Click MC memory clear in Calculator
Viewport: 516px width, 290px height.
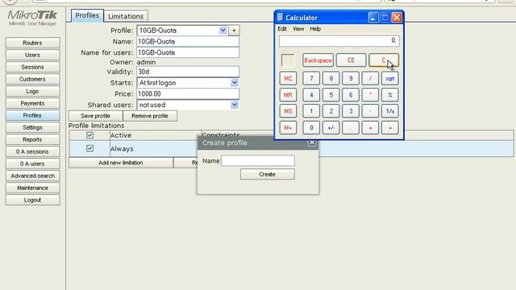[288, 79]
